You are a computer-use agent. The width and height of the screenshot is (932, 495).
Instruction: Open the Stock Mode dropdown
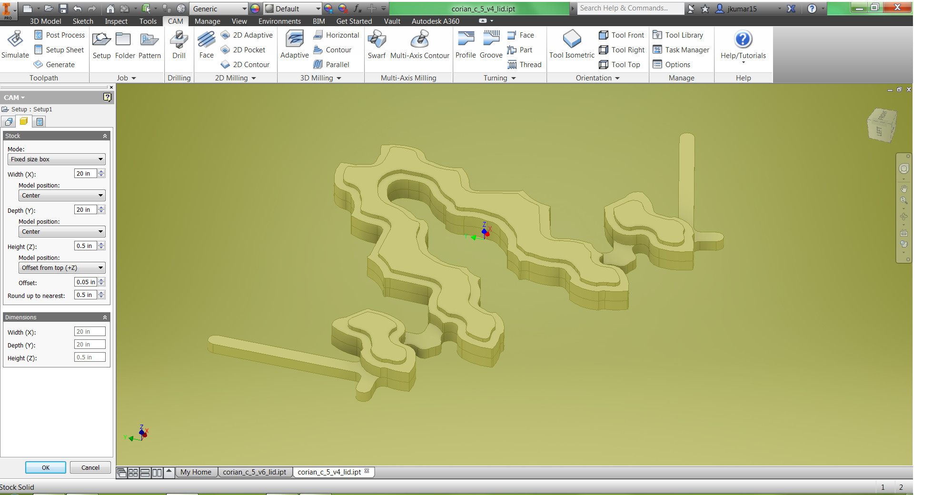click(56, 159)
